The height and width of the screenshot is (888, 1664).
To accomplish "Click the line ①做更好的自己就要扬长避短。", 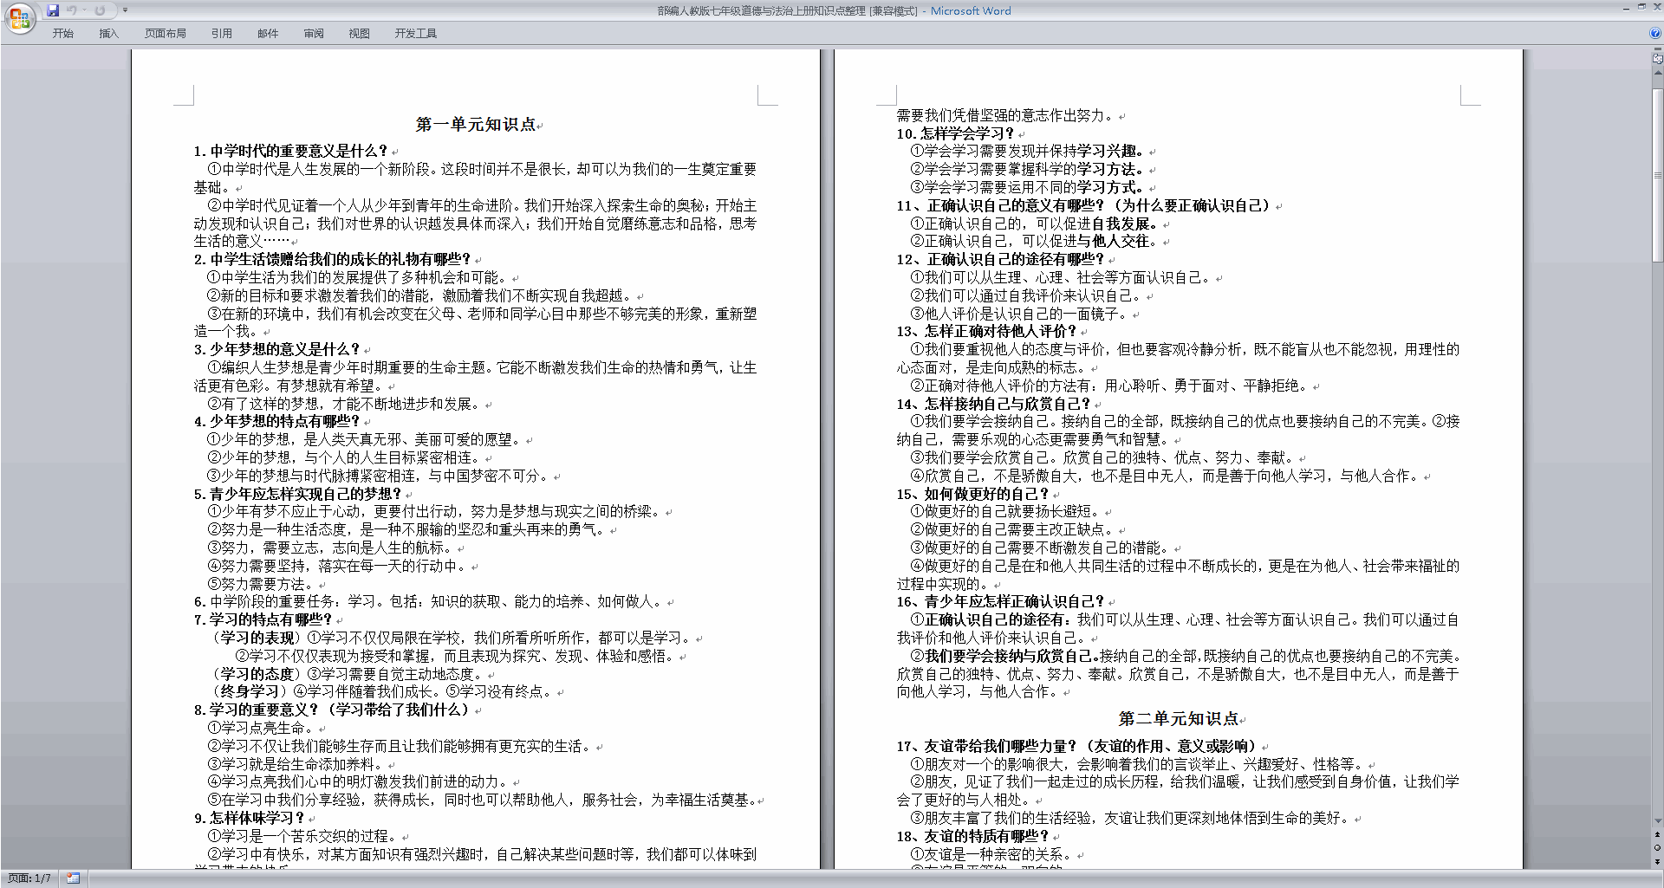I will tap(1006, 511).
